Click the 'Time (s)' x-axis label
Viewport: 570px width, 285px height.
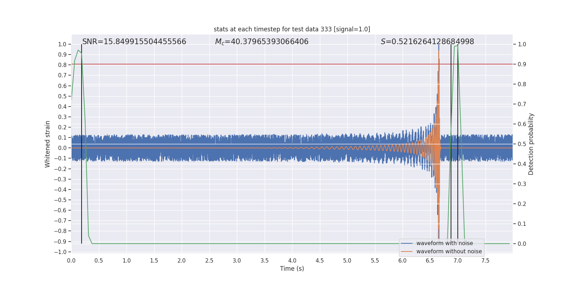coord(292,269)
